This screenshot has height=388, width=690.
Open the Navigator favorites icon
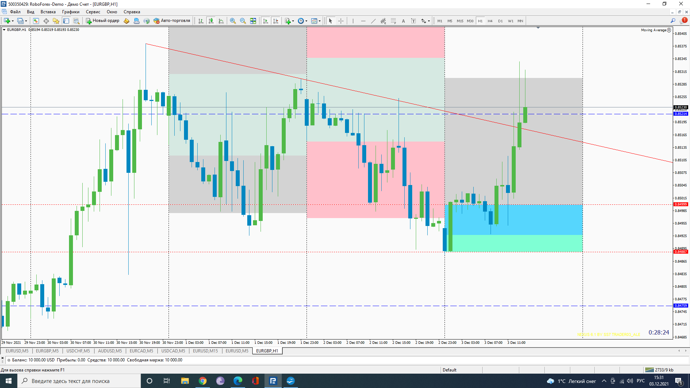click(56, 21)
